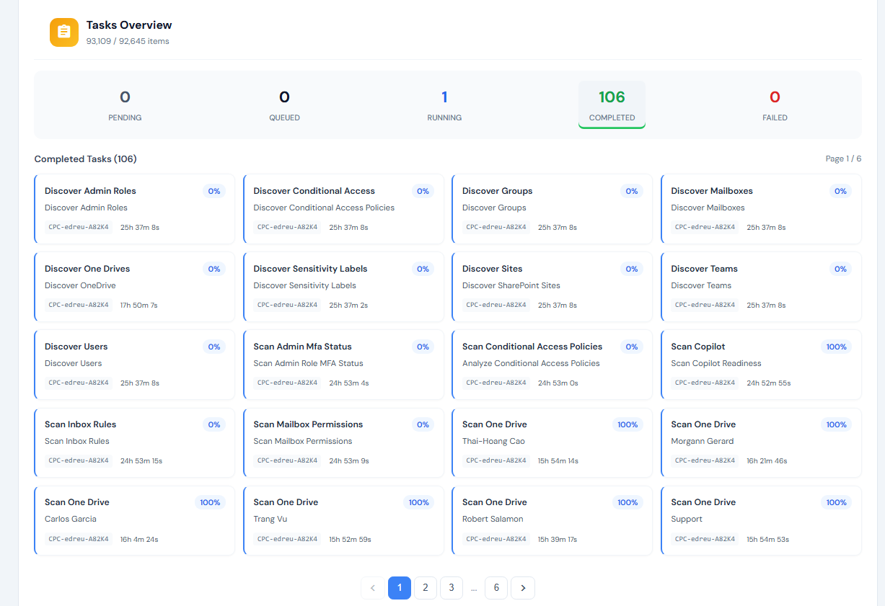Click CPC-edreu-A82K4 tag on Scan Mailbox Permissions
This screenshot has height=606, width=885.
(288, 460)
